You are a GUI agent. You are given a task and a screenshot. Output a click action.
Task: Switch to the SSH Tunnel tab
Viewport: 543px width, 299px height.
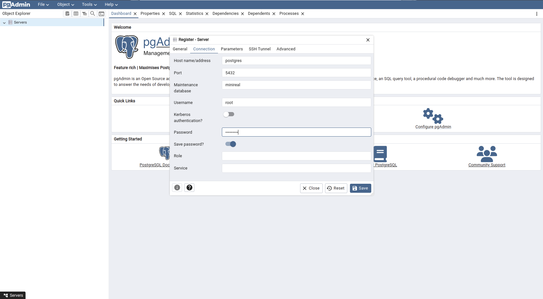(260, 49)
